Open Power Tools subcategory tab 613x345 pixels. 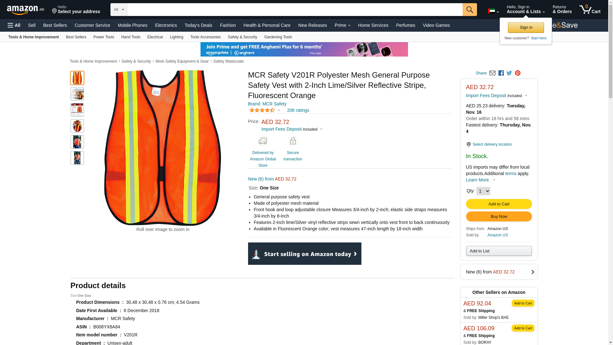[103, 37]
